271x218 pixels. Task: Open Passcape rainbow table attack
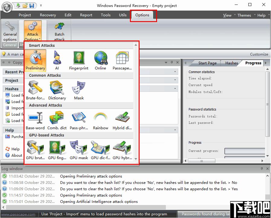tap(122, 60)
